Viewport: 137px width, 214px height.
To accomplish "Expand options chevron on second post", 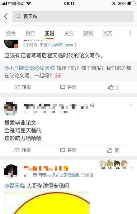I will click(x=131, y=105).
